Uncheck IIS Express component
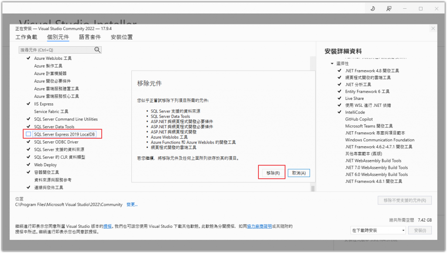The height and width of the screenshot is (253, 447). tap(28, 104)
